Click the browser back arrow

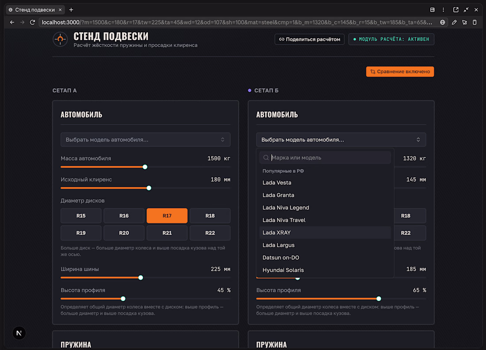pyautogui.click(x=12, y=22)
